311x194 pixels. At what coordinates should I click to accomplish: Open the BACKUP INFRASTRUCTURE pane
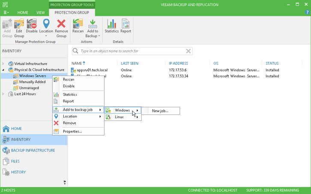[34, 150]
